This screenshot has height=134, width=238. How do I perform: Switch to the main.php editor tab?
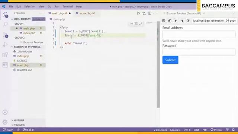click(59, 13)
